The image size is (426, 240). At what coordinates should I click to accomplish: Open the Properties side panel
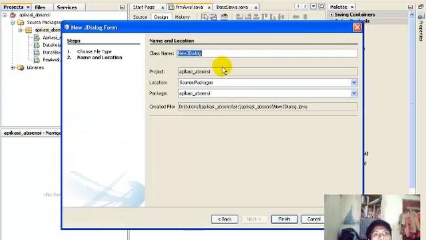pos(421,27)
